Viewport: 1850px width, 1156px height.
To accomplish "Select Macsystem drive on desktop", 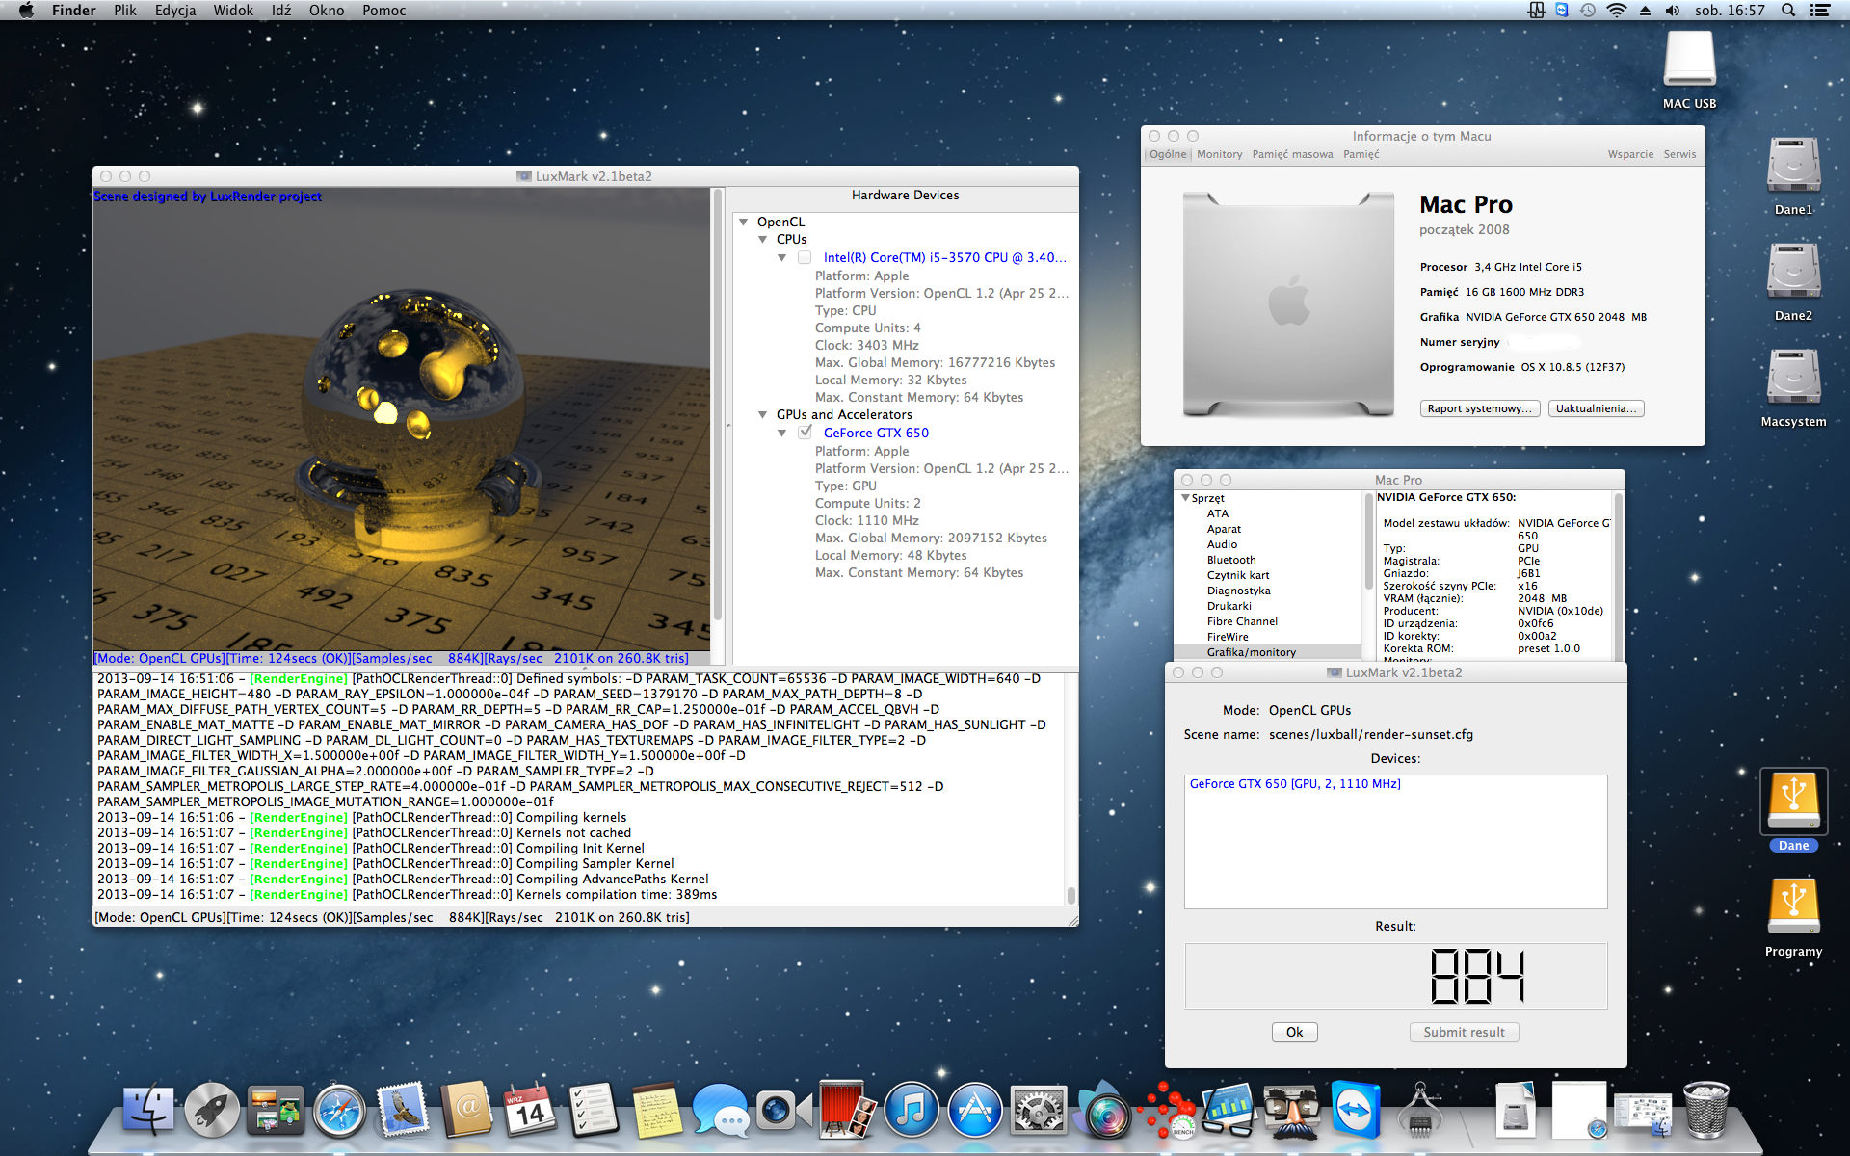I will click(1793, 379).
